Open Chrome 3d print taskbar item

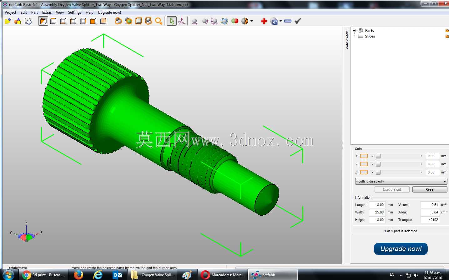[x=44, y=275]
